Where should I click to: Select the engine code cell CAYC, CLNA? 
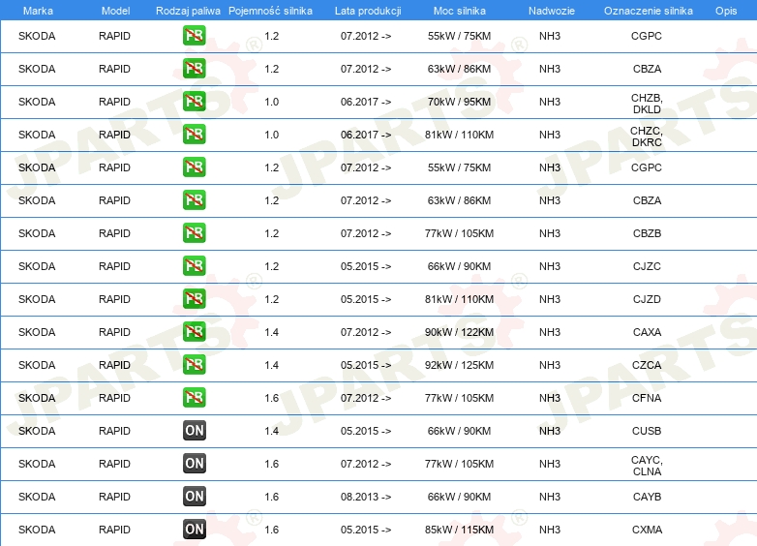point(647,466)
